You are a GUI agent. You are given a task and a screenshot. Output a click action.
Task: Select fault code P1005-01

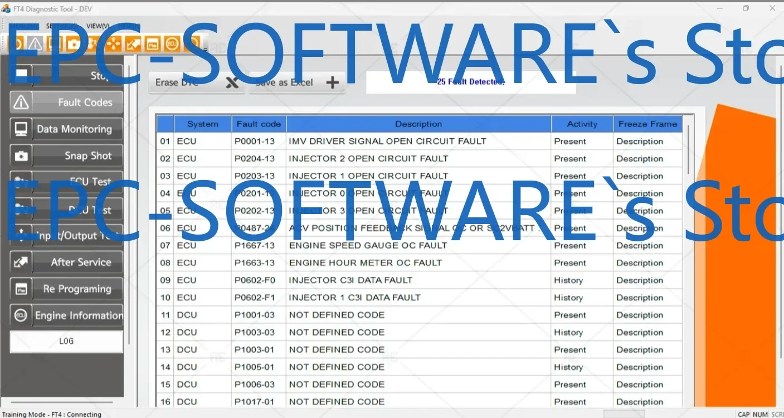tap(255, 367)
